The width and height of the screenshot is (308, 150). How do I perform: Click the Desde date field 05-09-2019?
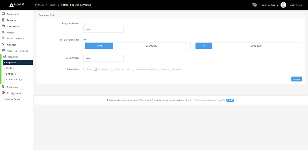(151, 46)
